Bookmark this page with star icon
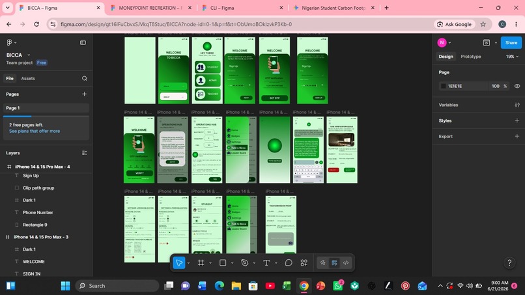Viewport: 525px width, 295px height. (483, 24)
